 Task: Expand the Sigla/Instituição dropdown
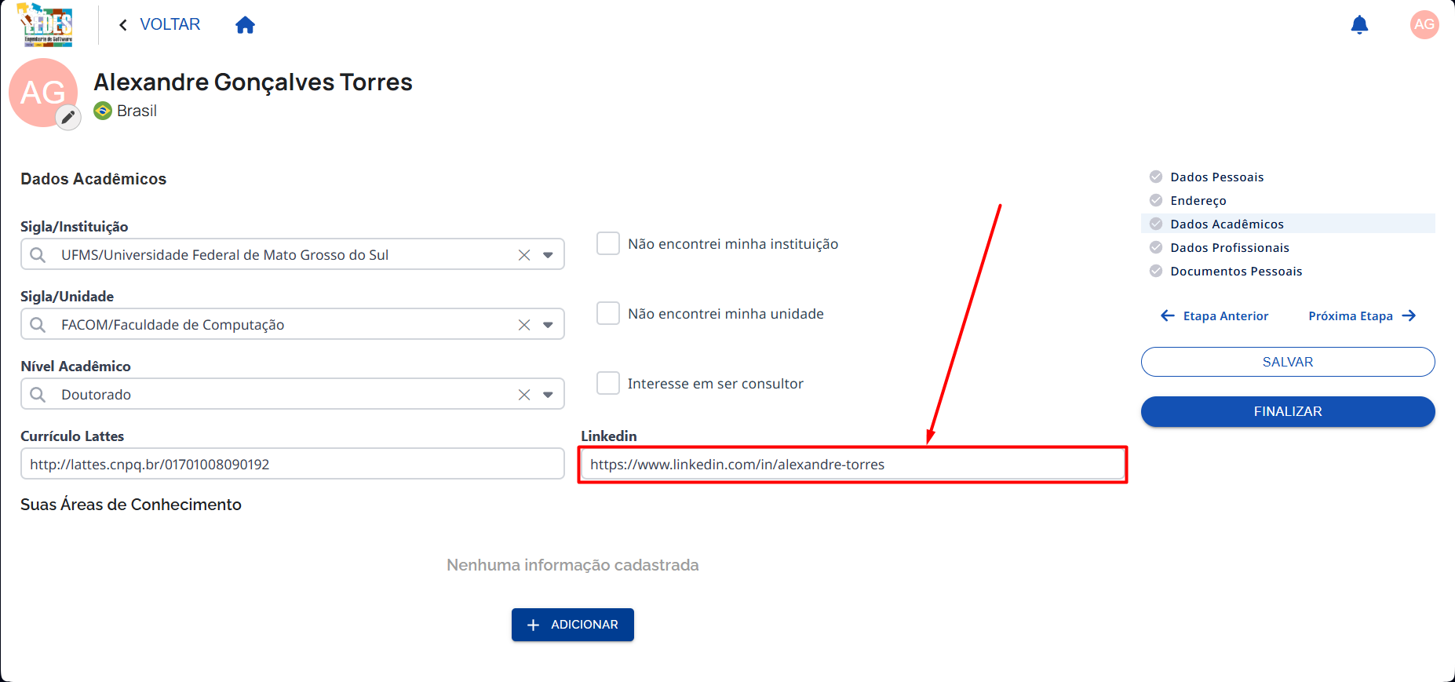[548, 255]
